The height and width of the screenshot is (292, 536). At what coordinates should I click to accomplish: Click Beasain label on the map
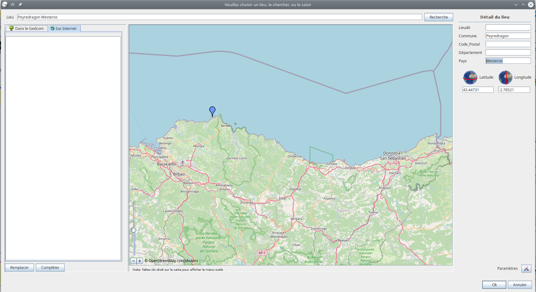coord(343,241)
